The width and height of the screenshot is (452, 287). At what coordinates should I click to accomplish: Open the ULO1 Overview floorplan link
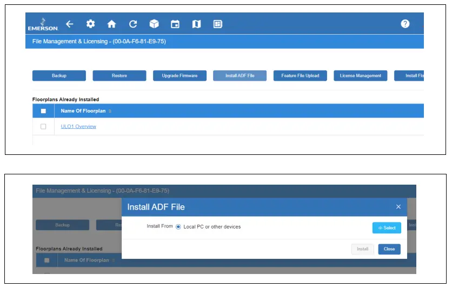coord(78,127)
